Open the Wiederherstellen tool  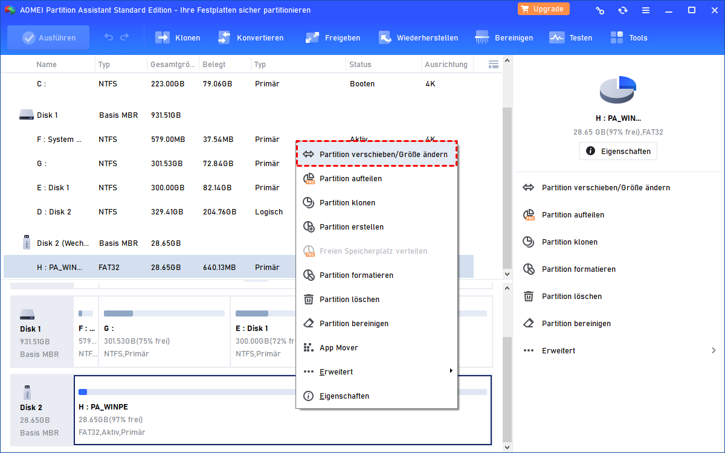(x=418, y=37)
